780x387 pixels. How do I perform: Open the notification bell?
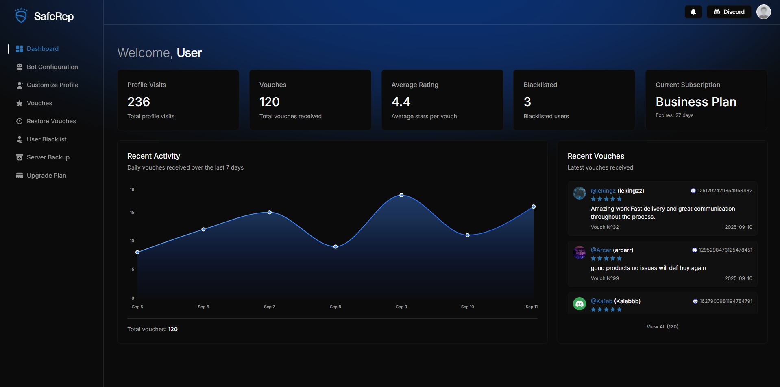[x=693, y=12]
